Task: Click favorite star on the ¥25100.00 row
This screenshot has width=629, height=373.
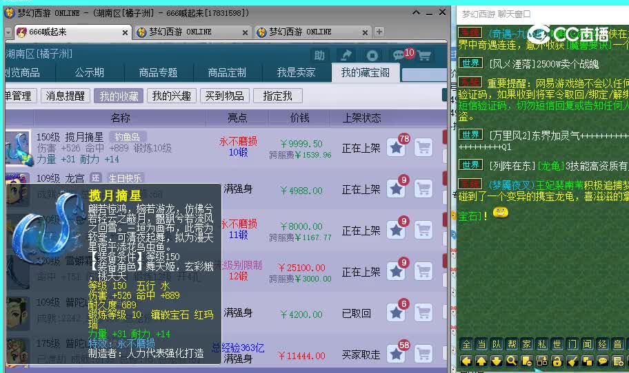Action: point(397,271)
